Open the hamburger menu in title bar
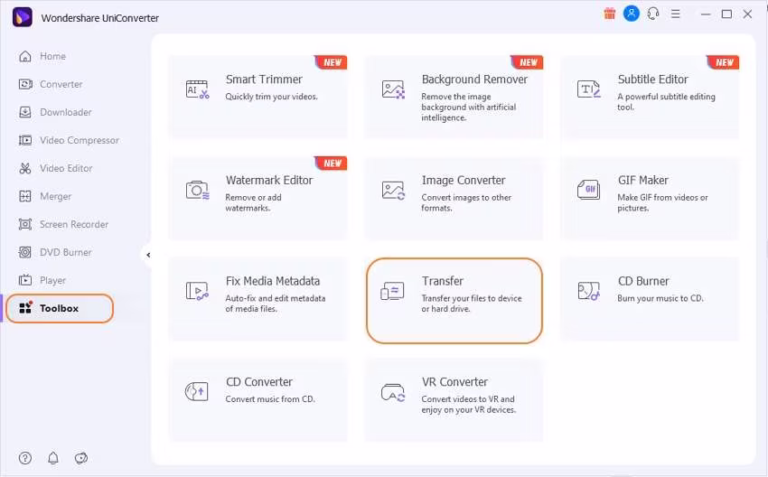768x477 pixels. pyautogui.click(x=679, y=14)
